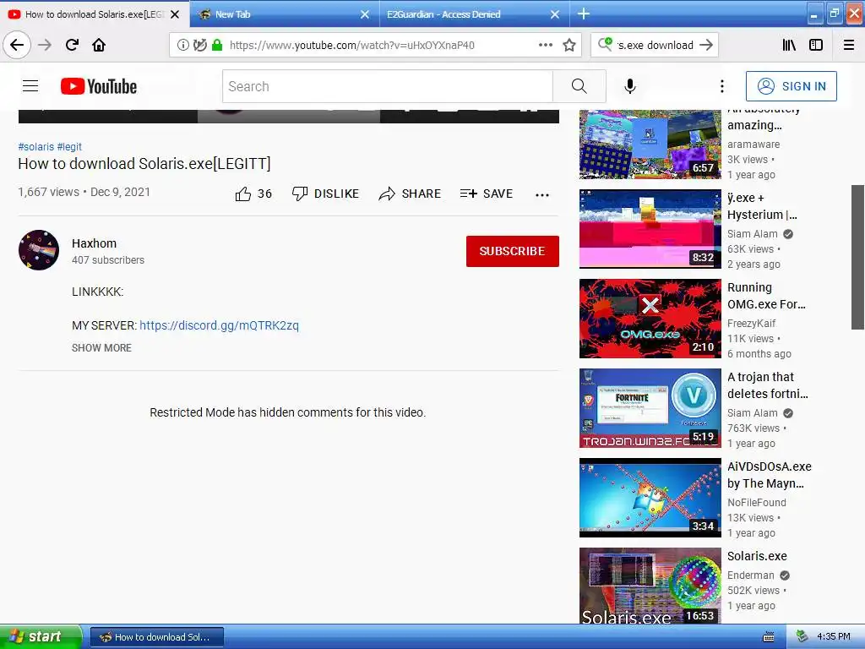The height and width of the screenshot is (649, 865).
Task: Click the tracking protection shield icon
Action: [199, 45]
